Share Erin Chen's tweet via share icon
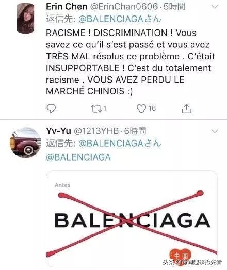Viewport: 227px width, 270px height. [187, 108]
